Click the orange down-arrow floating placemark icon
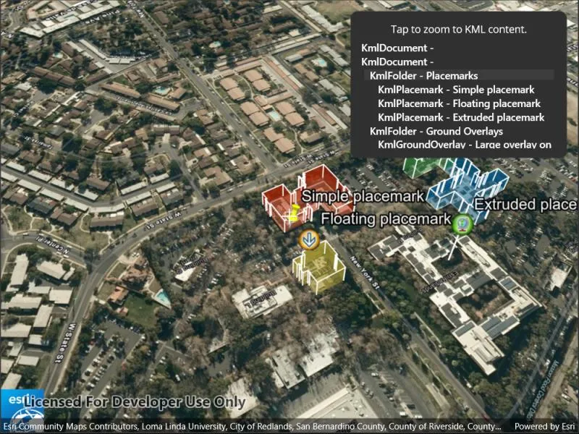 pyautogui.click(x=309, y=239)
